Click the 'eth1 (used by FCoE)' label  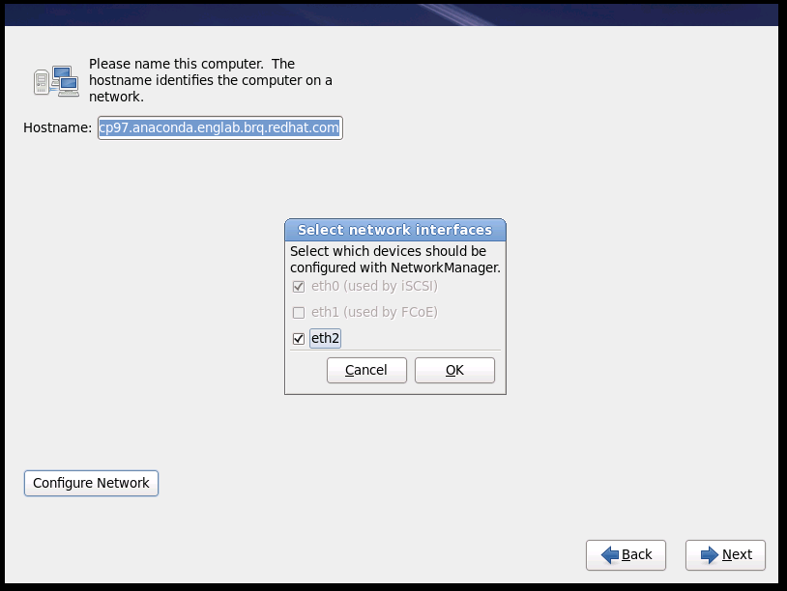coord(374,312)
